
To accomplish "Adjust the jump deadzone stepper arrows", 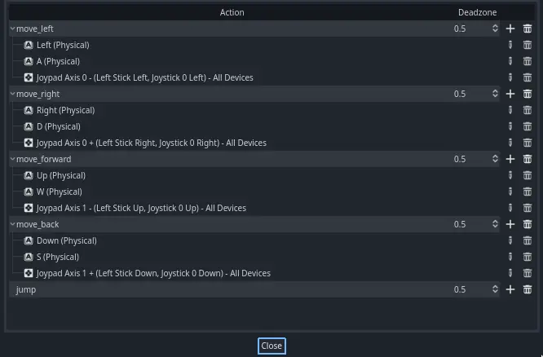I will tap(495, 289).
